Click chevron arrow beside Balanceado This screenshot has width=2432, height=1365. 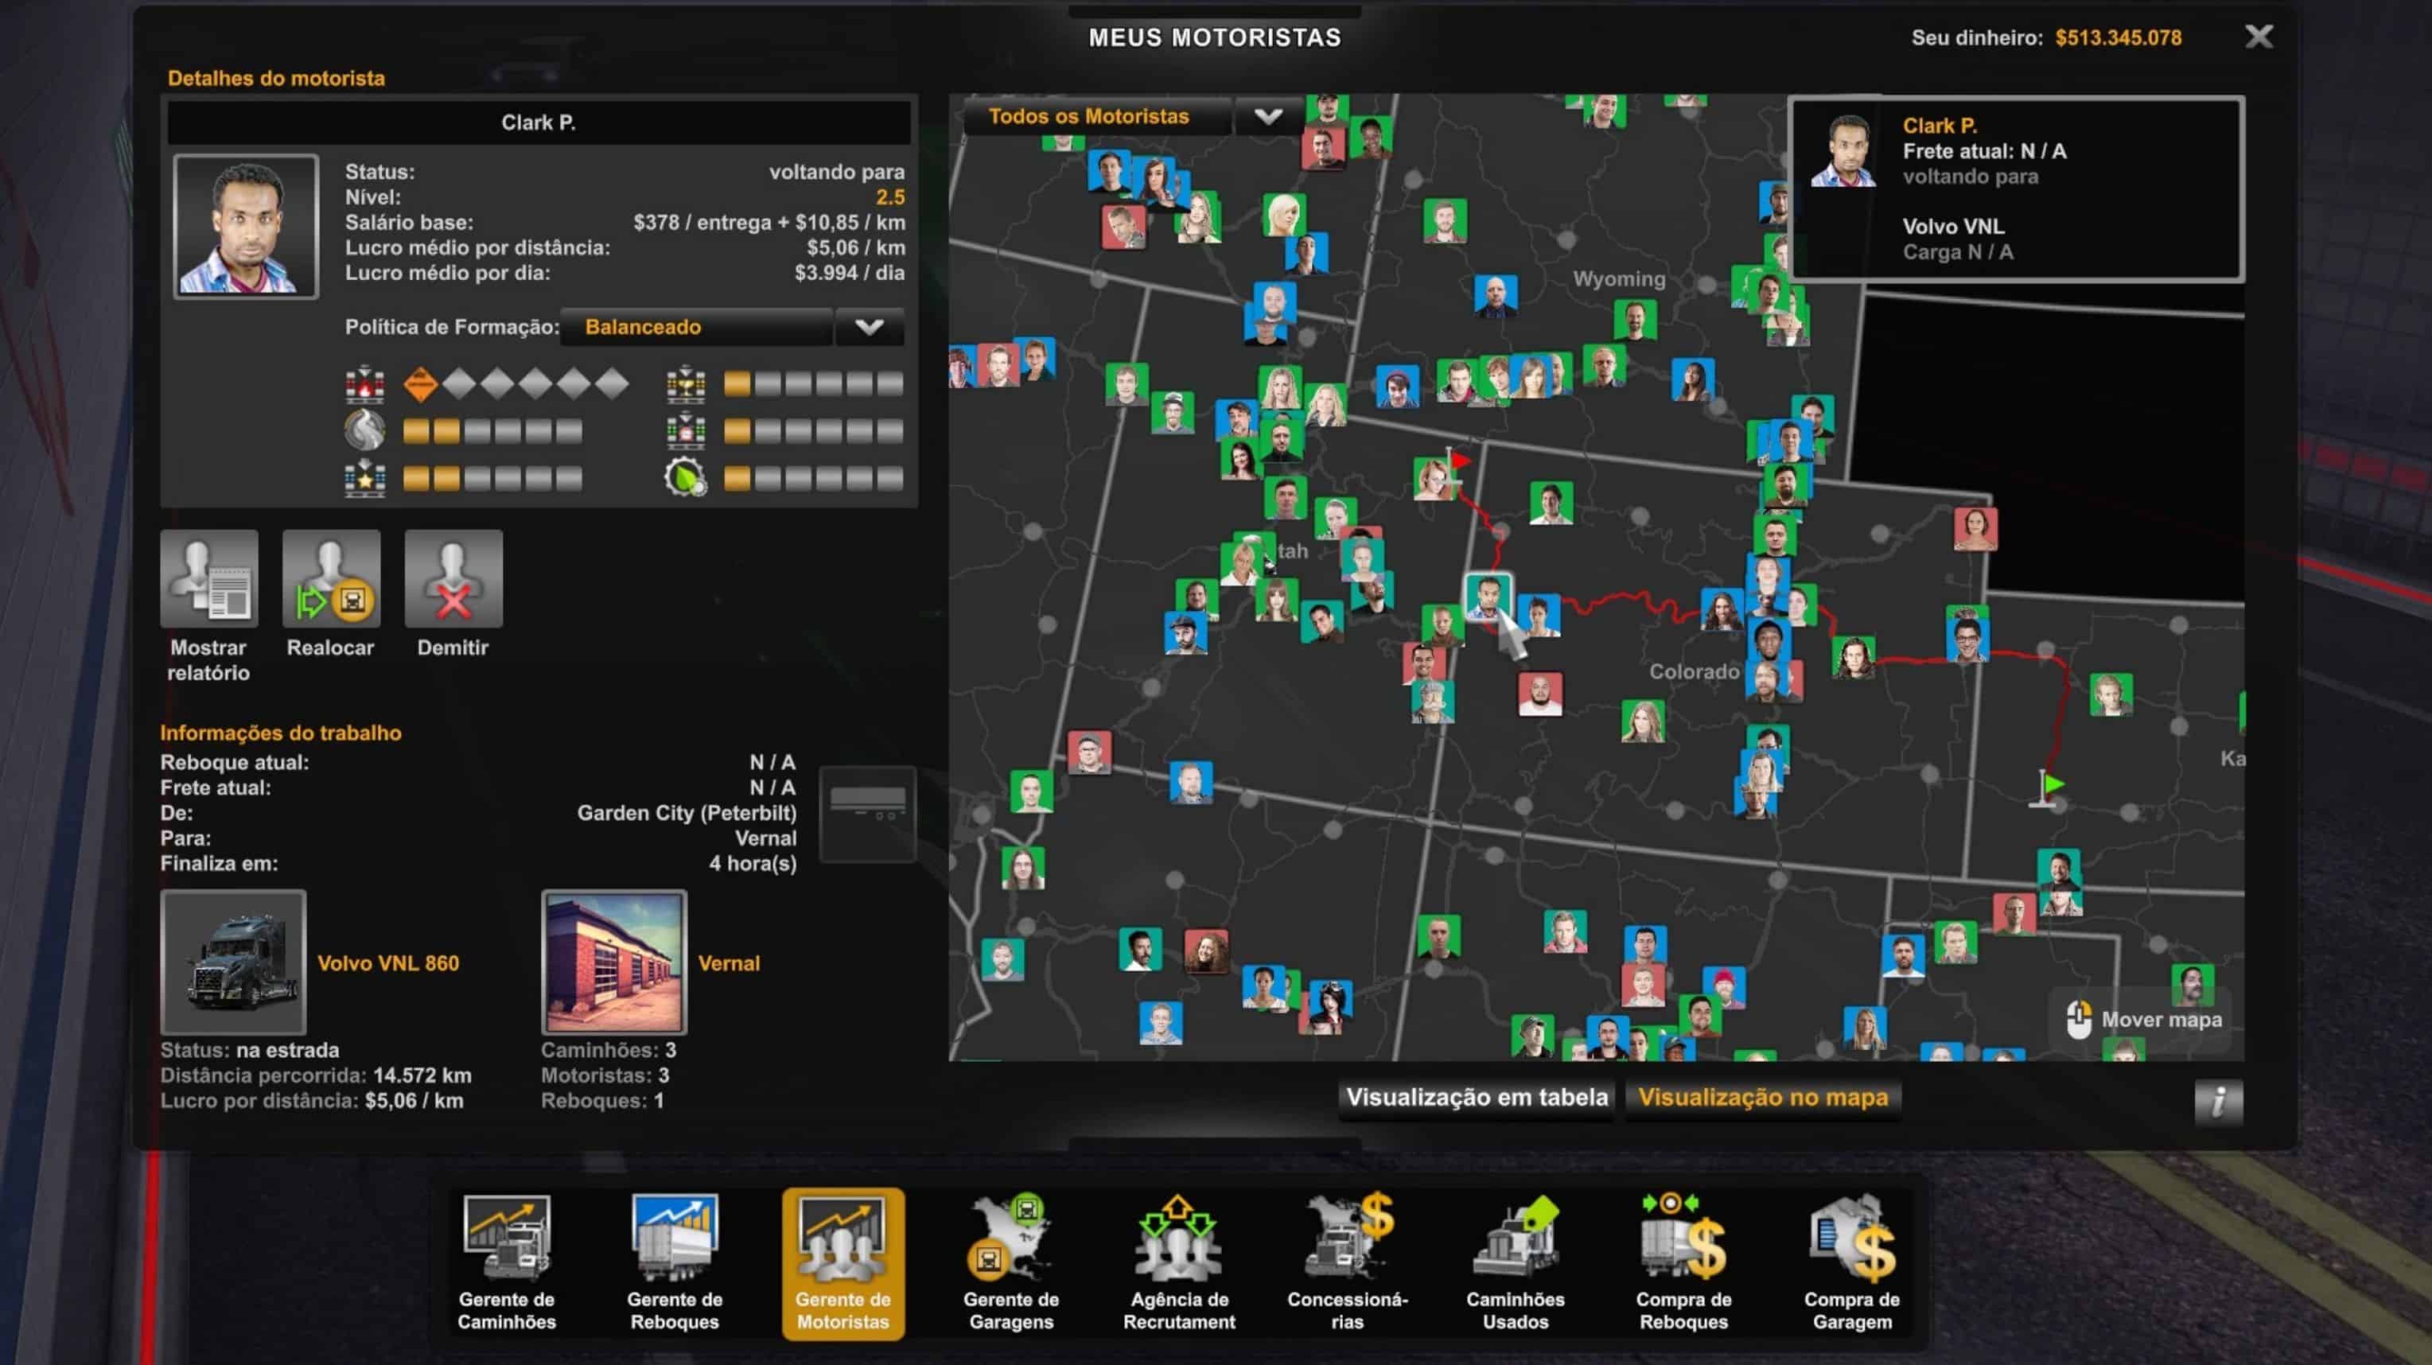[x=869, y=328]
